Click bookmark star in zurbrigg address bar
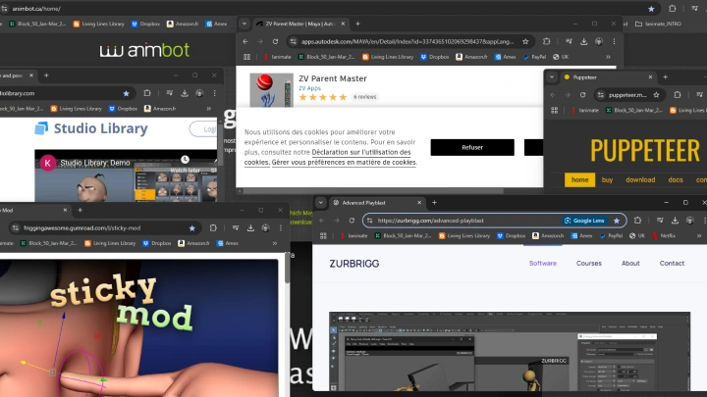This screenshot has height=397, width=707. [617, 221]
